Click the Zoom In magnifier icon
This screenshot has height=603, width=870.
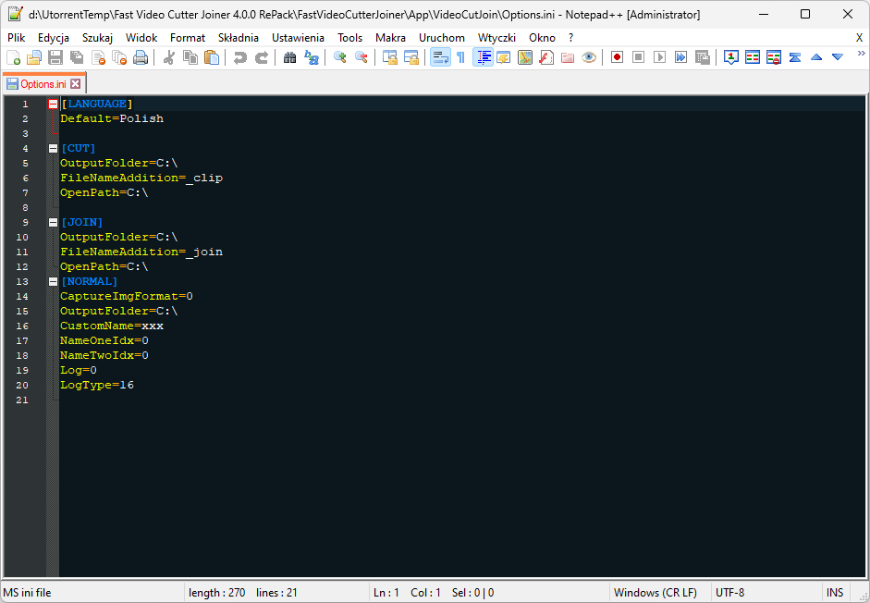(x=339, y=57)
